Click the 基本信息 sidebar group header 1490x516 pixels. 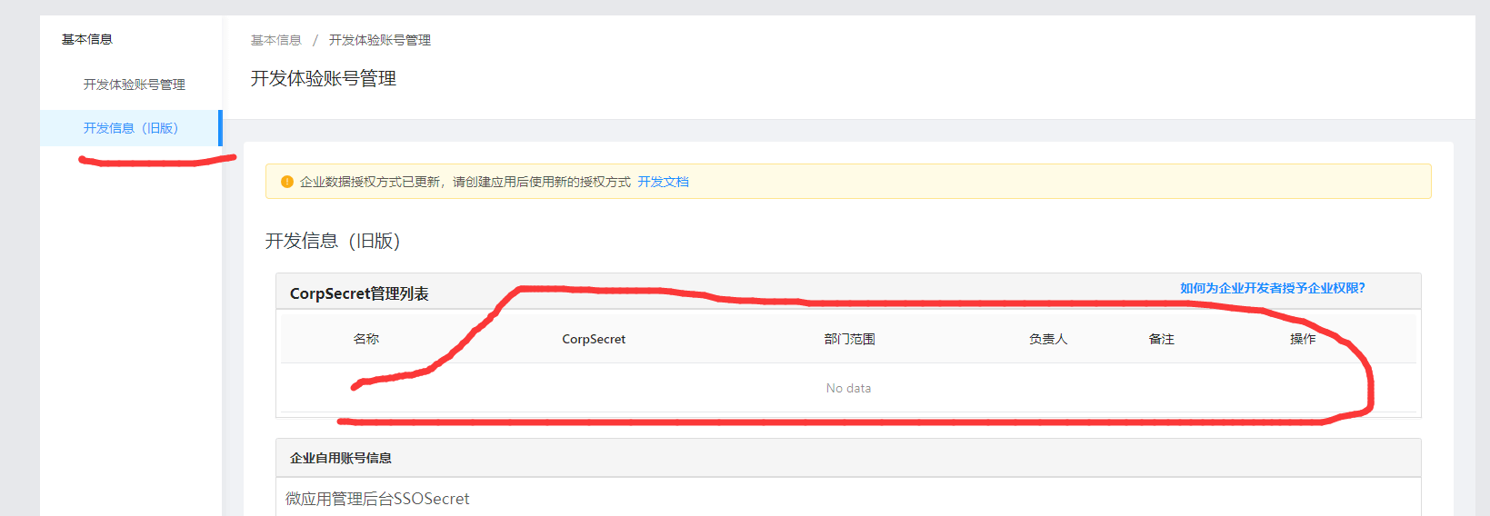pos(87,39)
